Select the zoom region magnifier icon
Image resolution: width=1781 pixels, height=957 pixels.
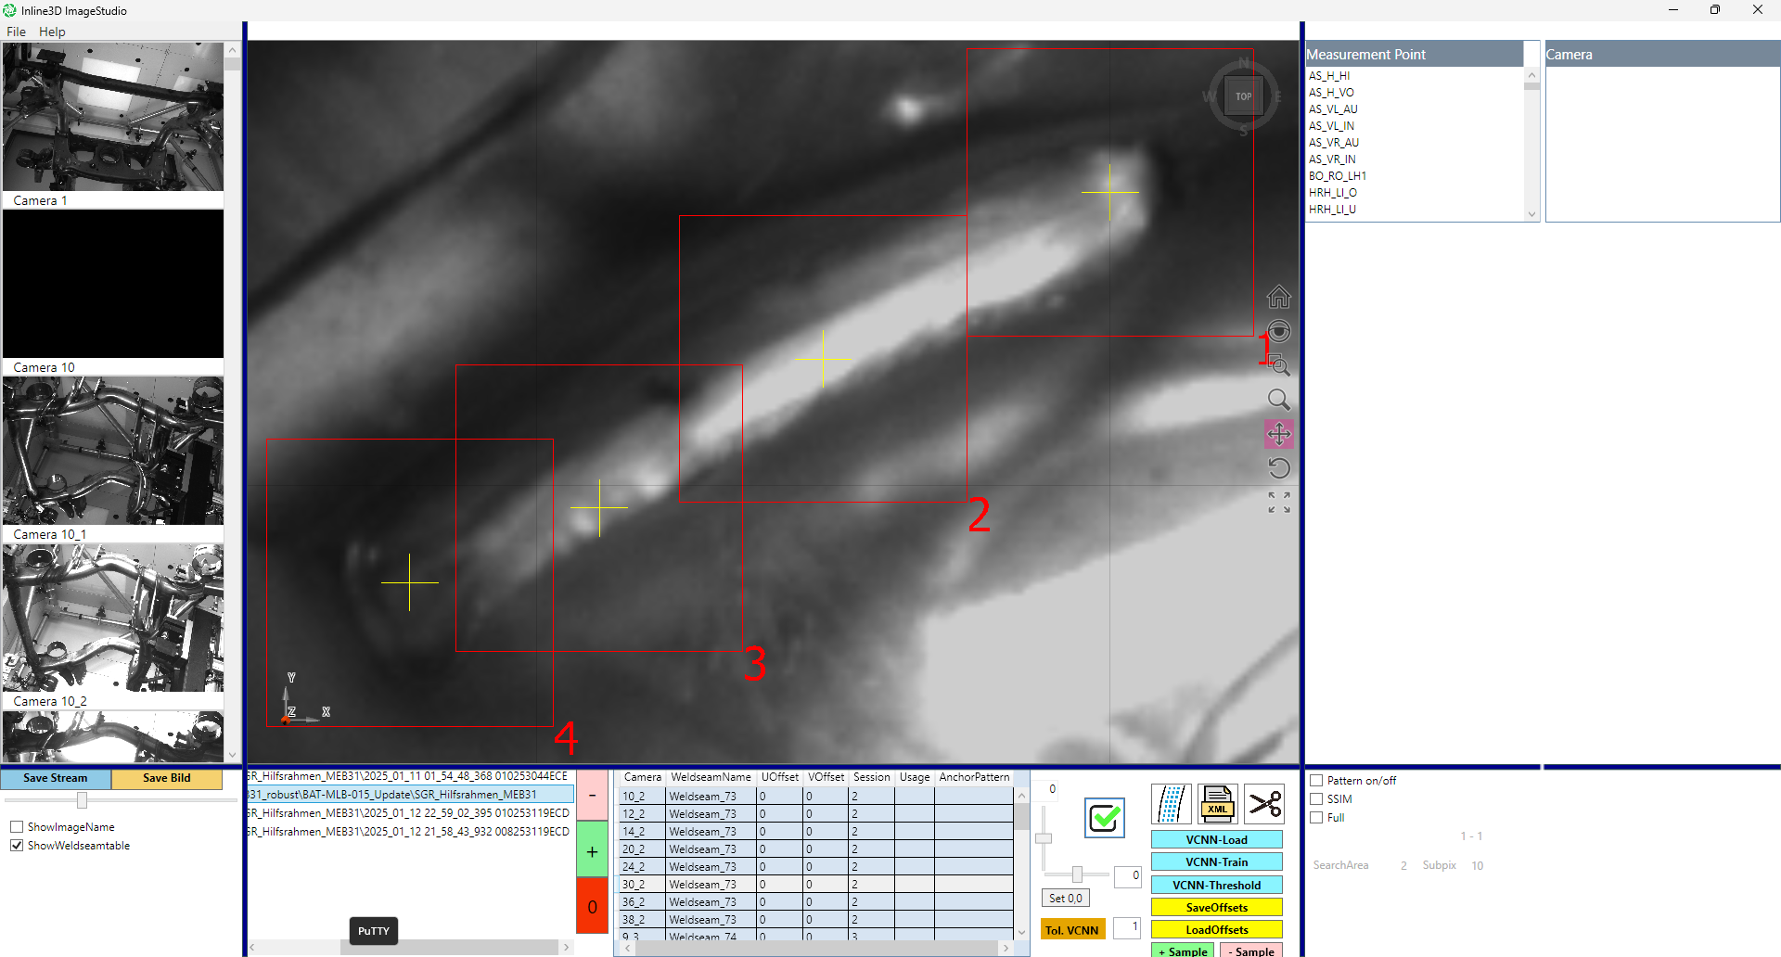point(1279,365)
